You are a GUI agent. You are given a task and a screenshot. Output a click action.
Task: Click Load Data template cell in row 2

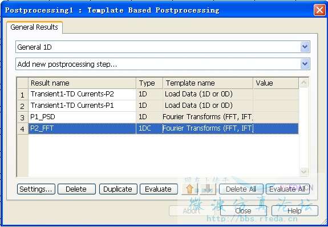coord(208,106)
